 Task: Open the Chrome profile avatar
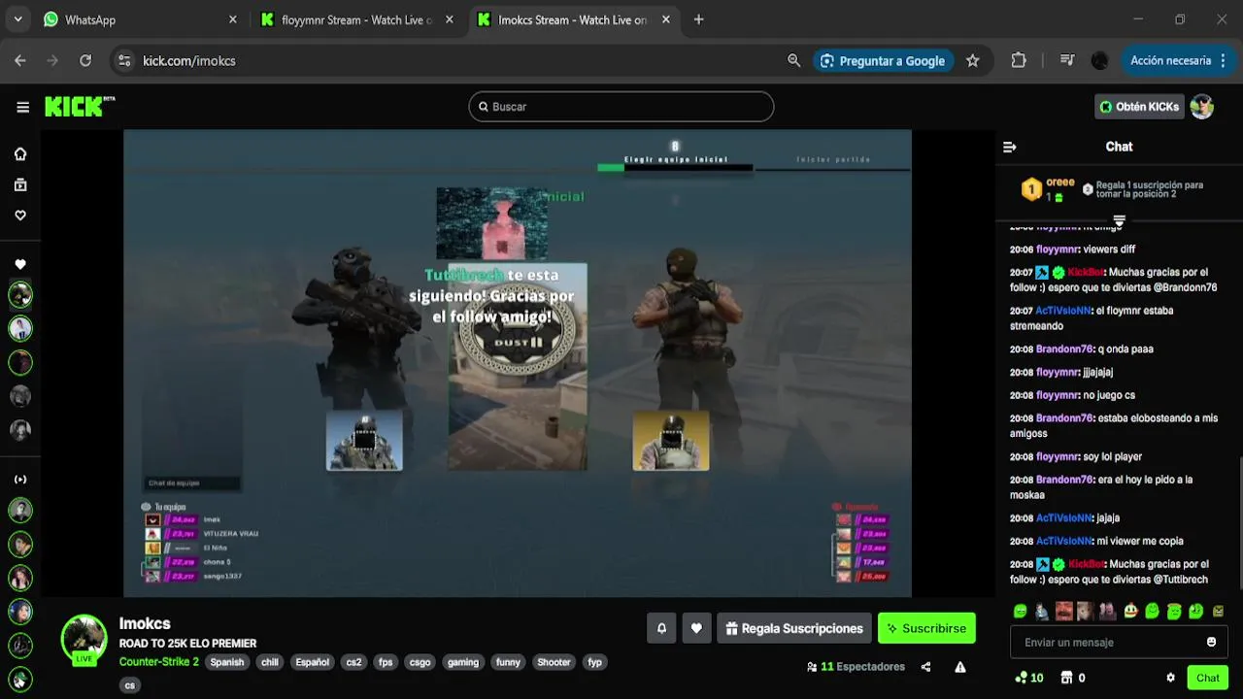pos(1100,60)
